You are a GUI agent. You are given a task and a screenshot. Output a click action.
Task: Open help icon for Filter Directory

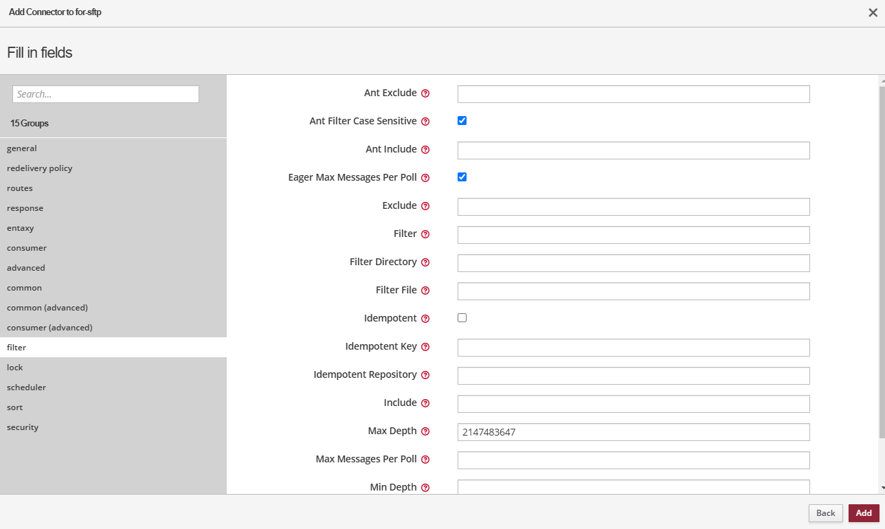pos(425,262)
